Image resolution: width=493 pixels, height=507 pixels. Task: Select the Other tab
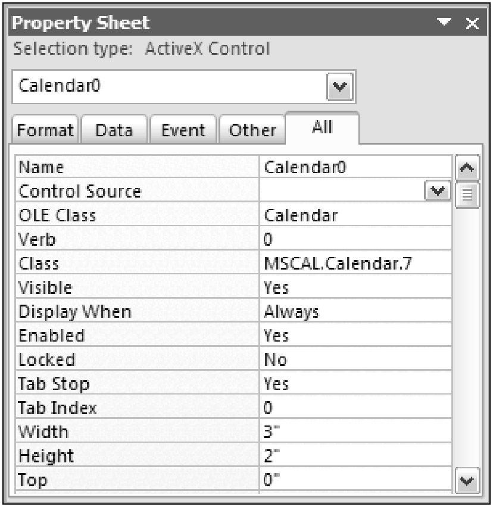253,130
